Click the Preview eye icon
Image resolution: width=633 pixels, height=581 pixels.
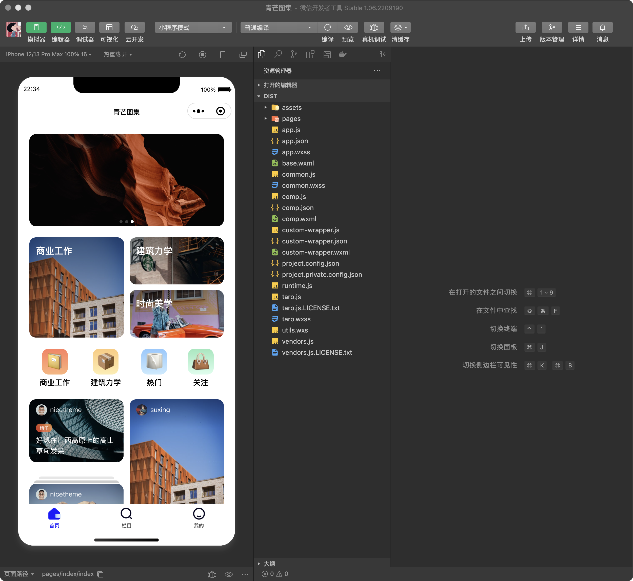pos(348,28)
